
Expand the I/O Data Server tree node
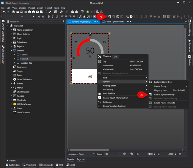[12, 104]
